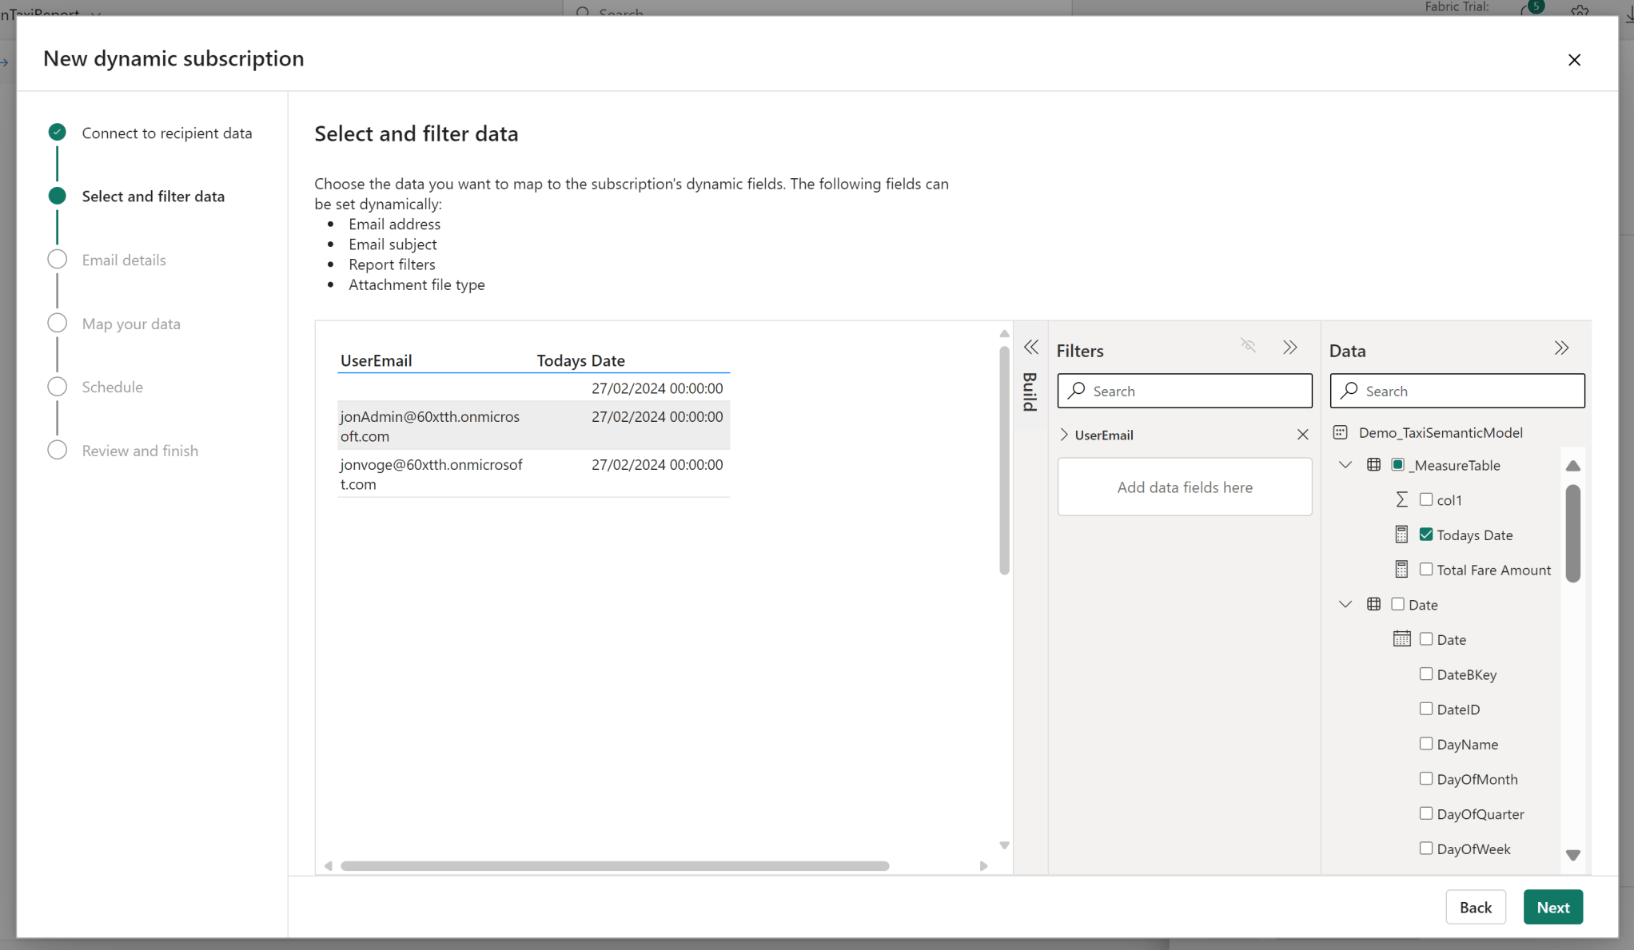The width and height of the screenshot is (1634, 950).
Task: Click the Back button
Action: point(1476,907)
